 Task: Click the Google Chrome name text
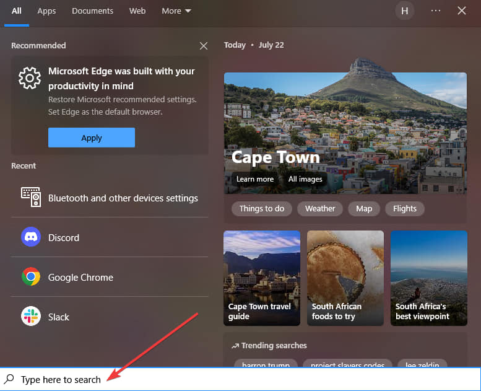(80, 278)
